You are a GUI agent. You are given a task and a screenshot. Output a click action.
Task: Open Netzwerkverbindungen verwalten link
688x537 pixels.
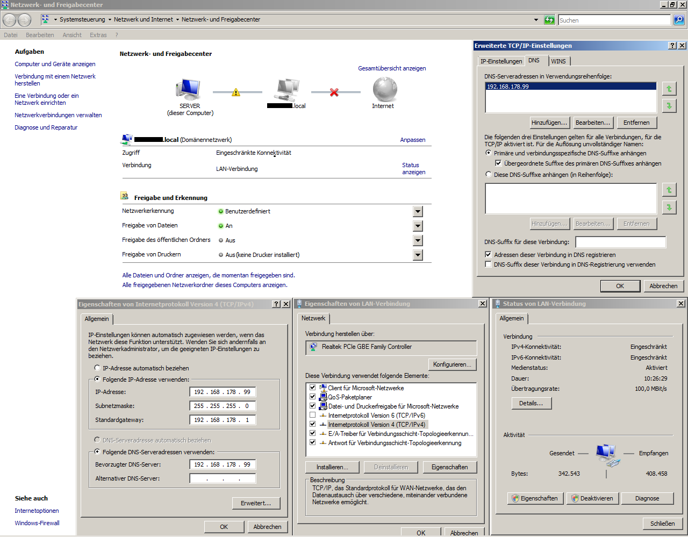click(x=58, y=115)
